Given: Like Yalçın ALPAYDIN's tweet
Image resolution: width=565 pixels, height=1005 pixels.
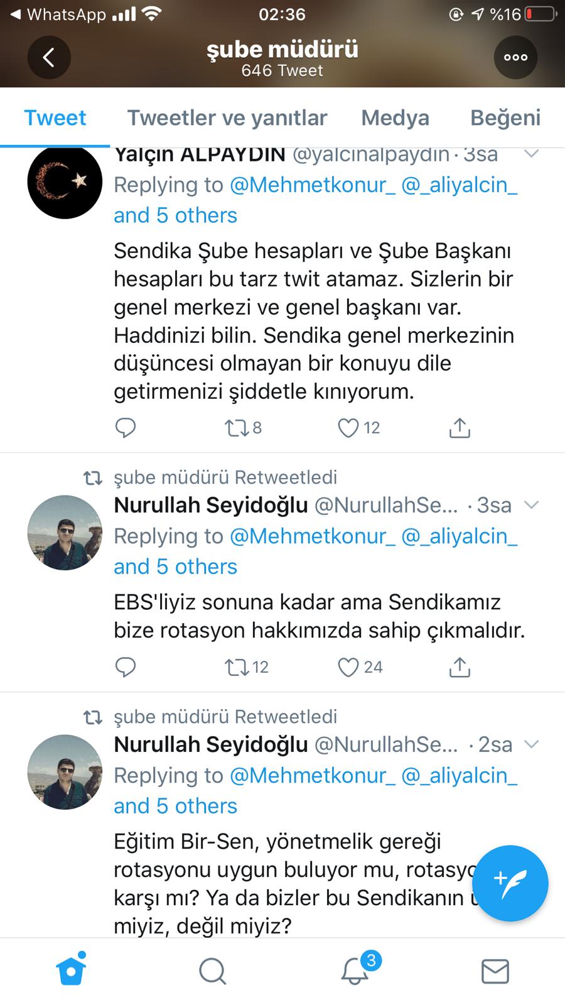Looking at the screenshot, I should (348, 428).
